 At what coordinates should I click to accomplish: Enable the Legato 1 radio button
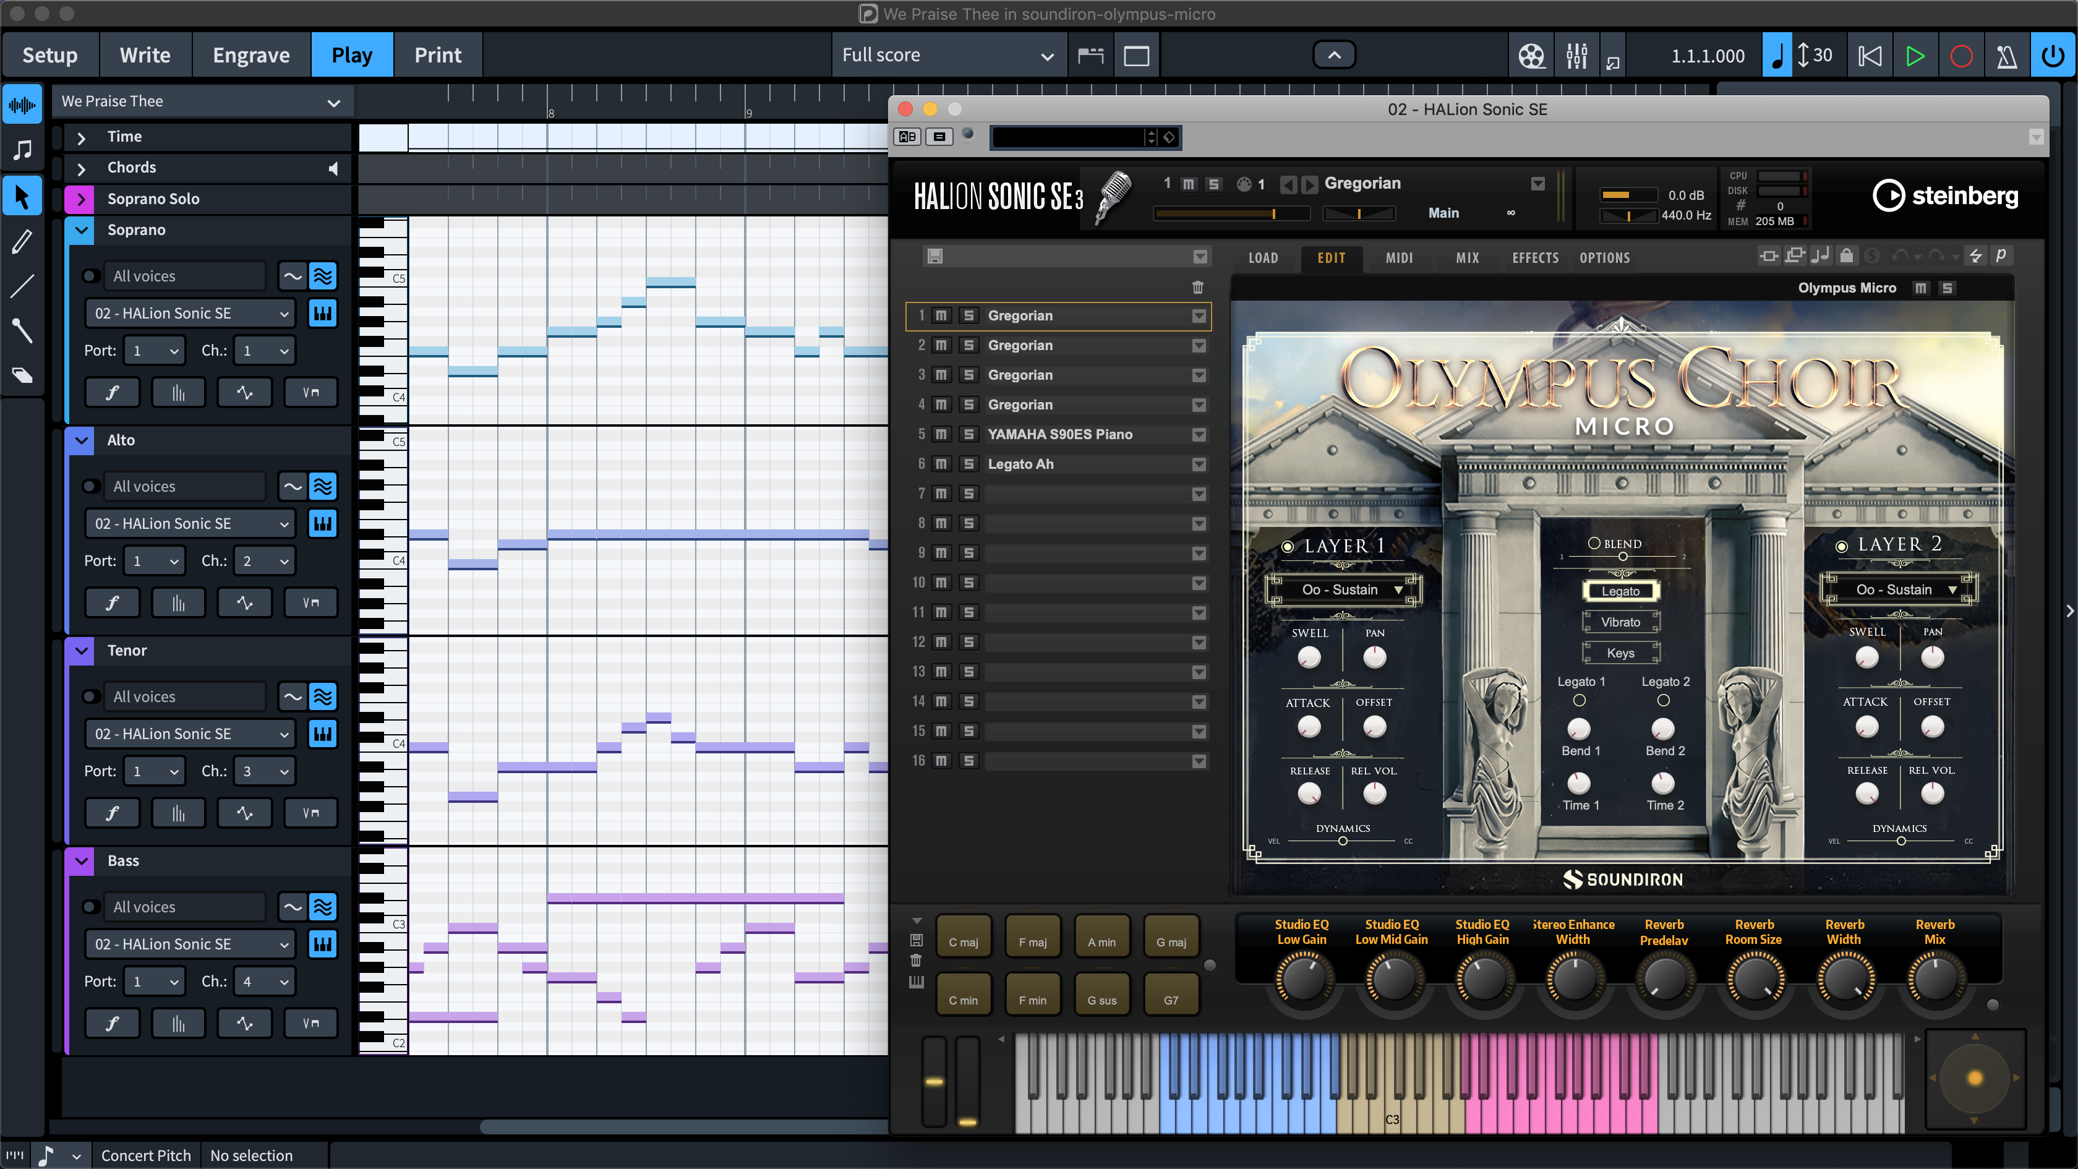point(1579,700)
